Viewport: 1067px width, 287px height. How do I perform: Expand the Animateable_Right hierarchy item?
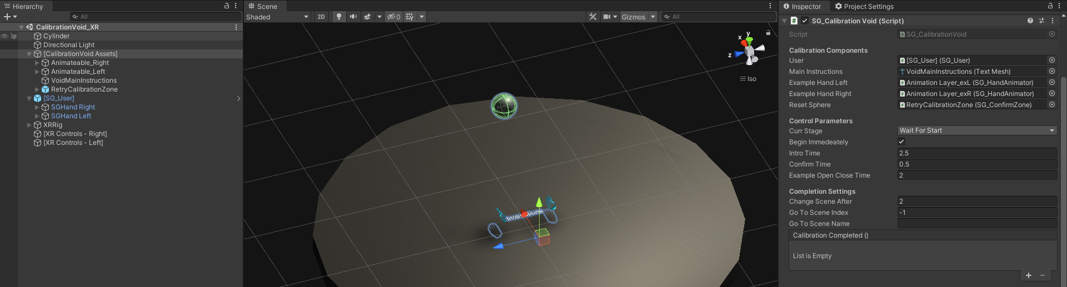[37, 63]
